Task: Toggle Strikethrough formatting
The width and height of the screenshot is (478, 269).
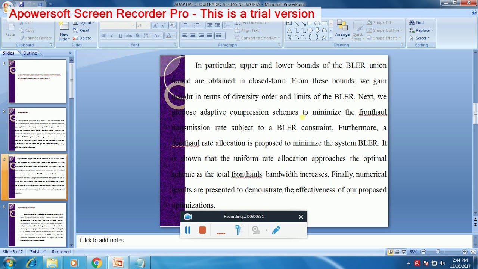Action: point(129,35)
